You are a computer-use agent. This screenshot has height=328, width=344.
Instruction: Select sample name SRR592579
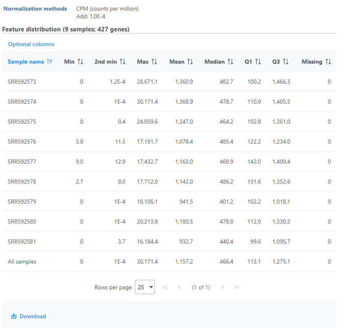(22, 202)
